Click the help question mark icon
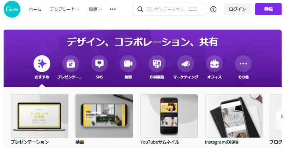This screenshot has height=148, width=286. [213, 9]
